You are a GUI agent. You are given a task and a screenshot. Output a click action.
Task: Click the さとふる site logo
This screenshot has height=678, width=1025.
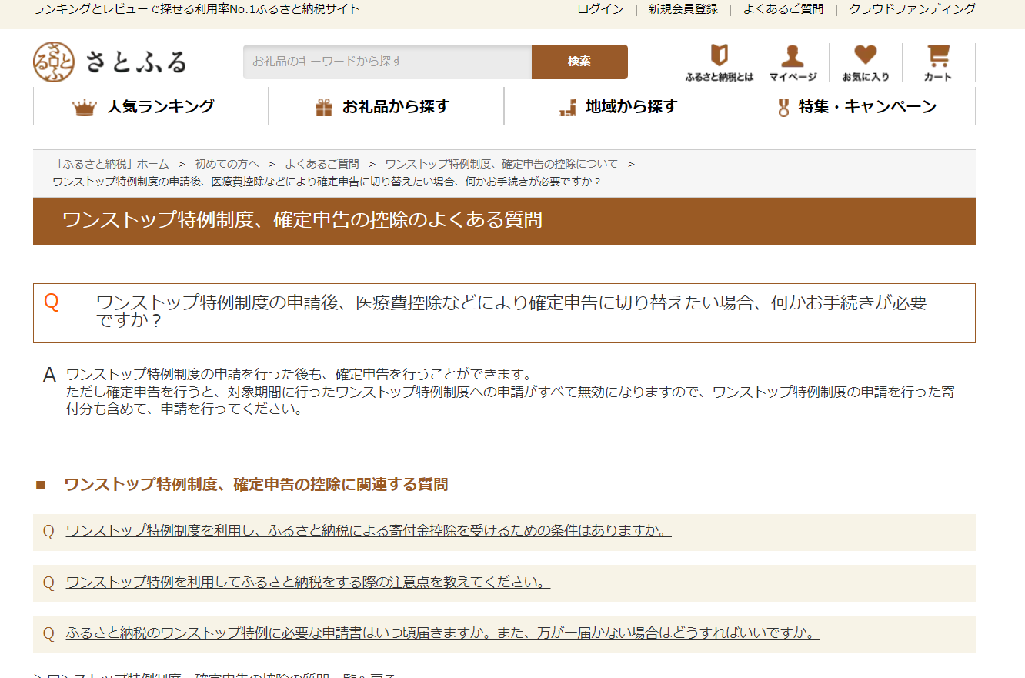110,62
